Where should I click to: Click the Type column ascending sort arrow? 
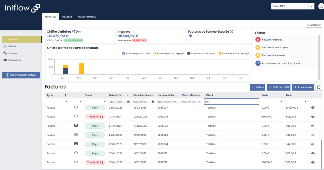(x=65, y=95)
